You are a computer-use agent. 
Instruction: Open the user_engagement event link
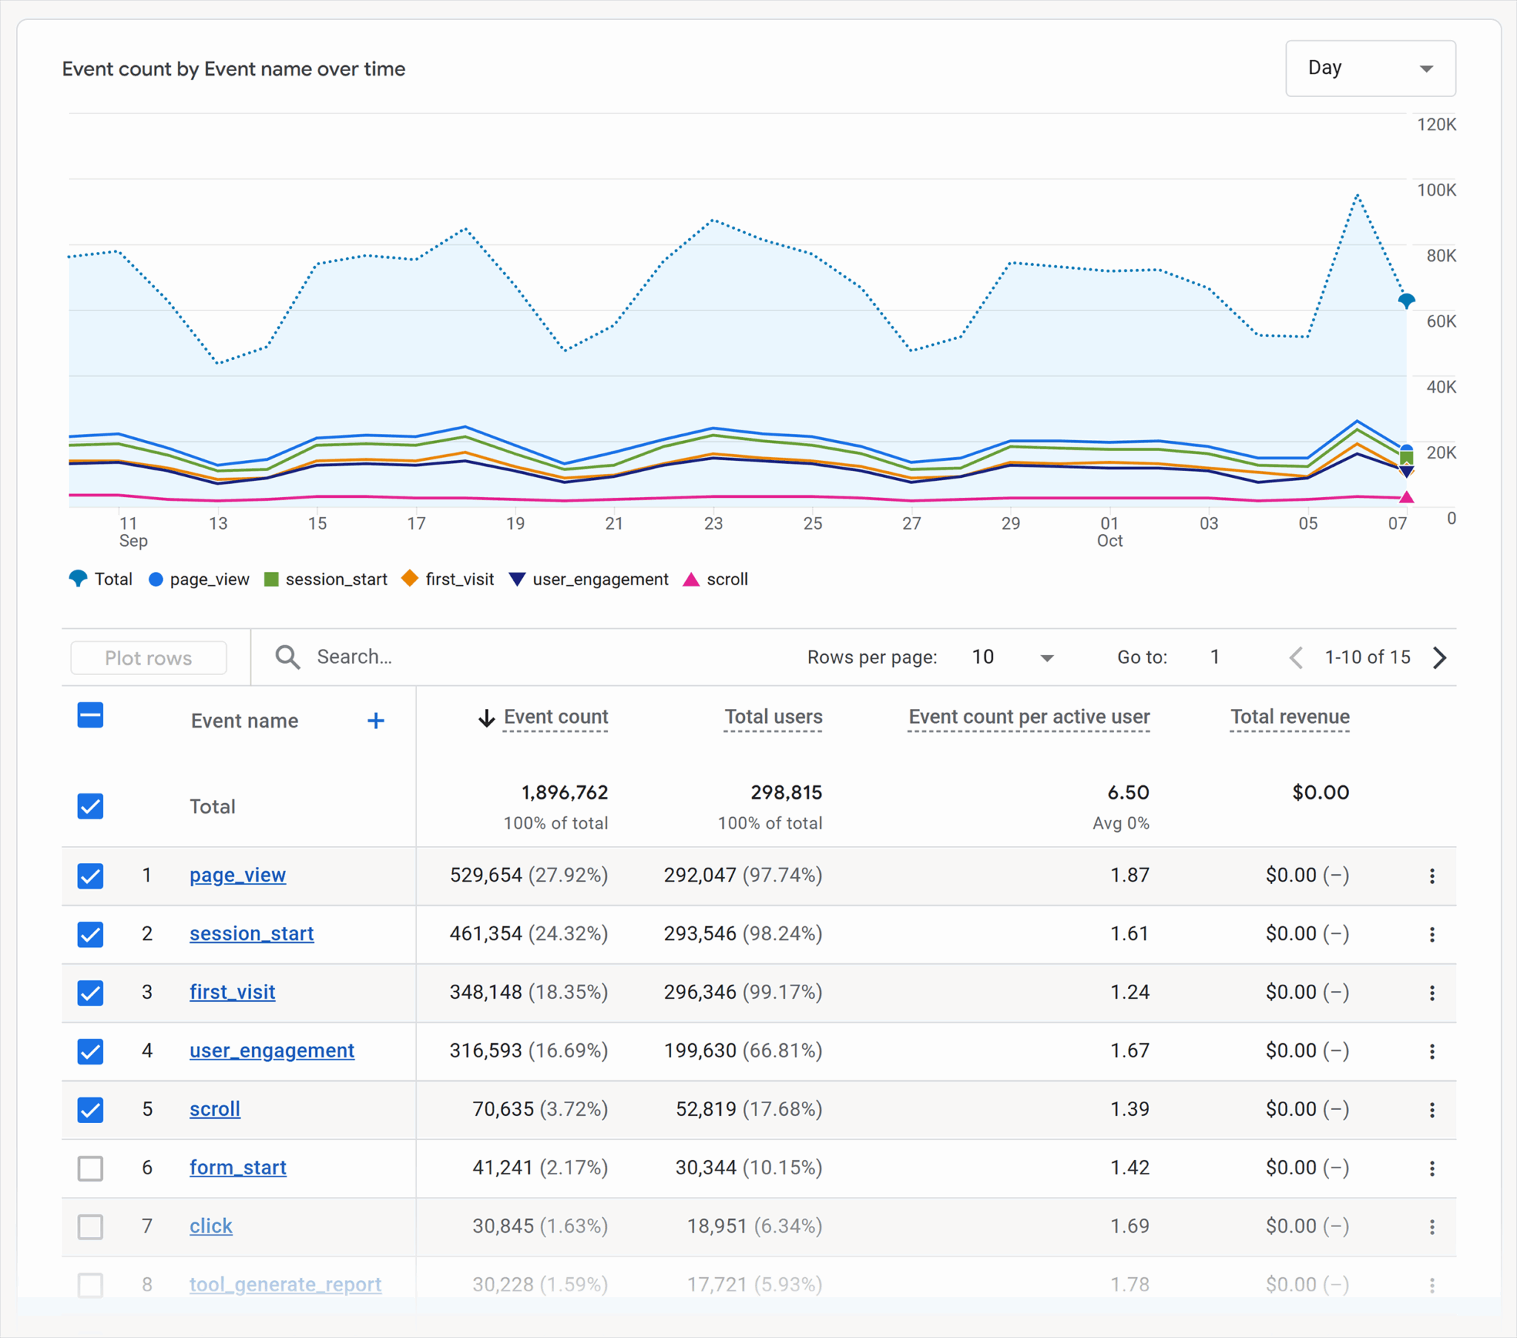pyautogui.click(x=272, y=1051)
